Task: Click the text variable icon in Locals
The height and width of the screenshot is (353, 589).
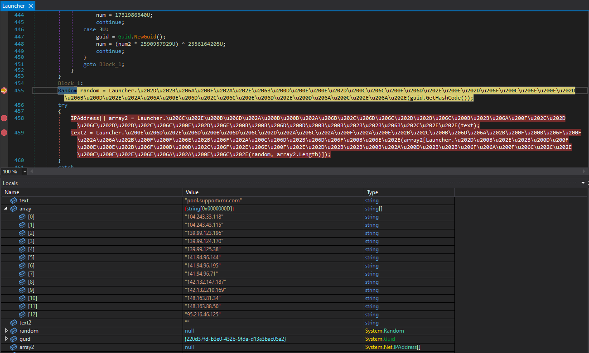Action: [x=14, y=200]
